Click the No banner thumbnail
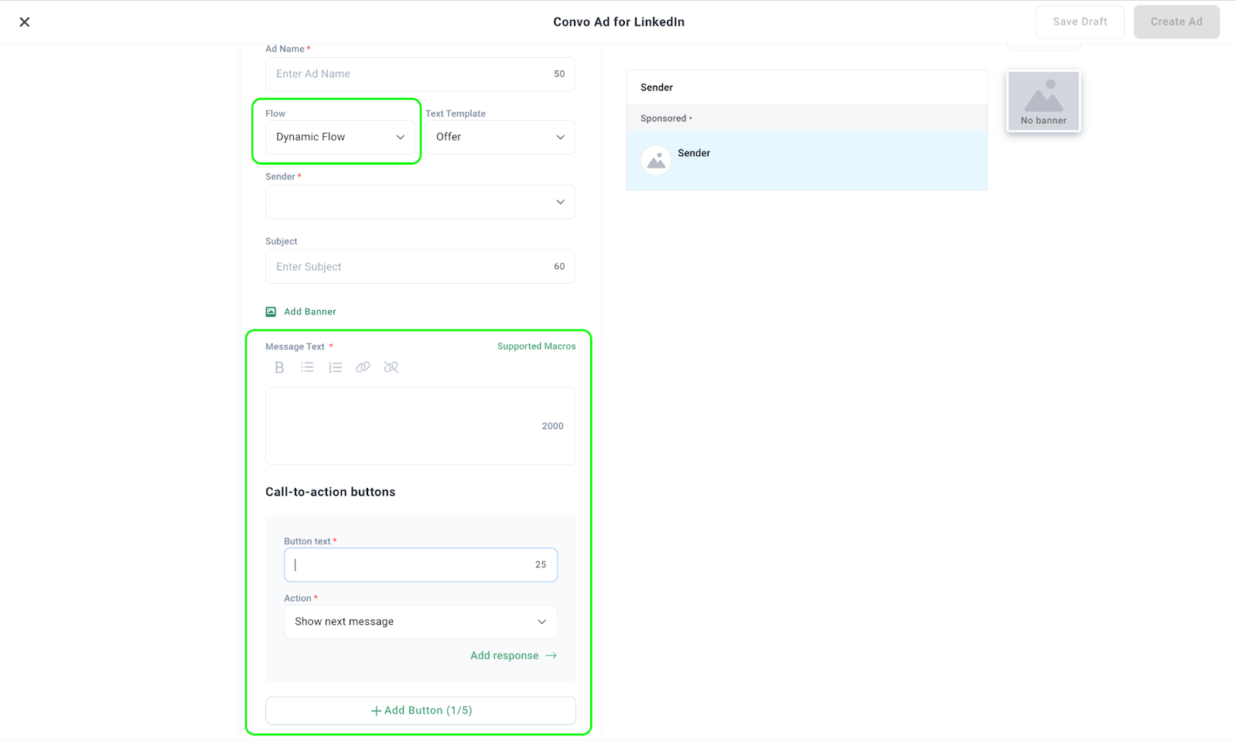The image size is (1236, 740). tap(1043, 101)
